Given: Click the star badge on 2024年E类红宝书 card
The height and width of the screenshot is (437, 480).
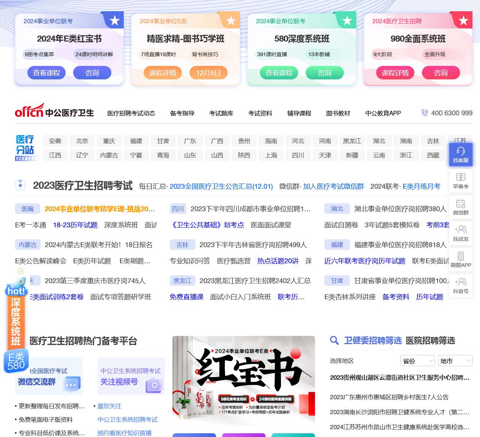Looking at the screenshot, I should 115,20.
